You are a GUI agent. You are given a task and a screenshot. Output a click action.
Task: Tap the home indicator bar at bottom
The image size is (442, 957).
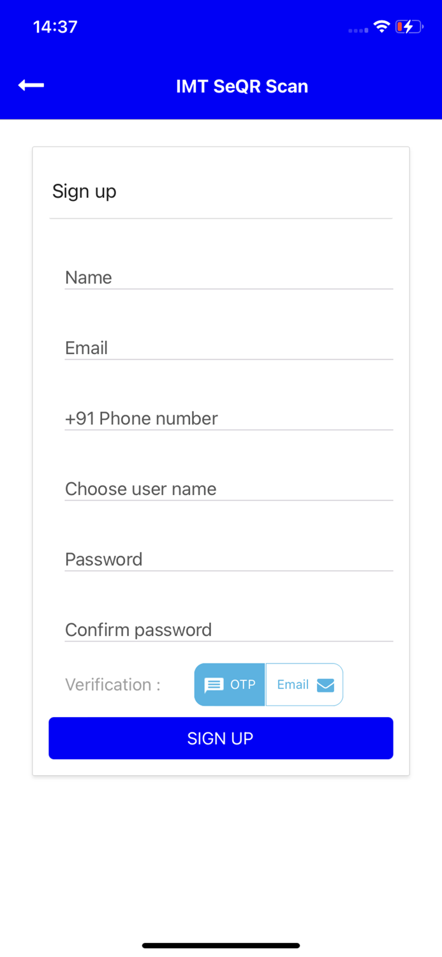pyautogui.click(x=221, y=945)
